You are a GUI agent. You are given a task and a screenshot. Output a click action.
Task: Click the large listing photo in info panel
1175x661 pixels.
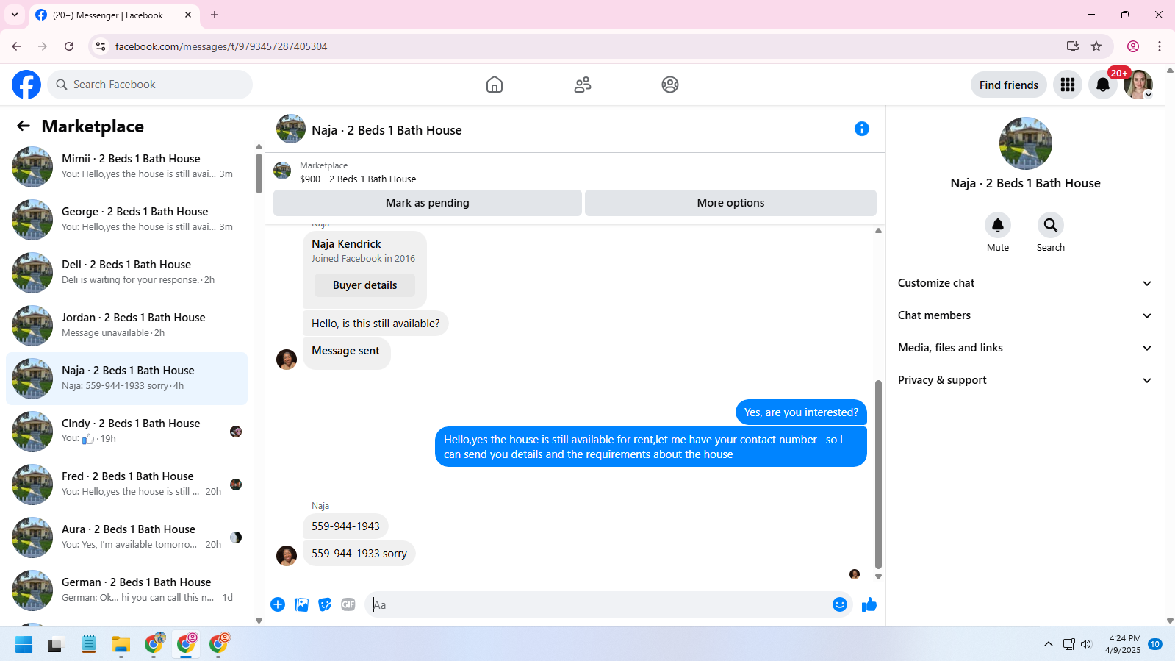click(1025, 143)
